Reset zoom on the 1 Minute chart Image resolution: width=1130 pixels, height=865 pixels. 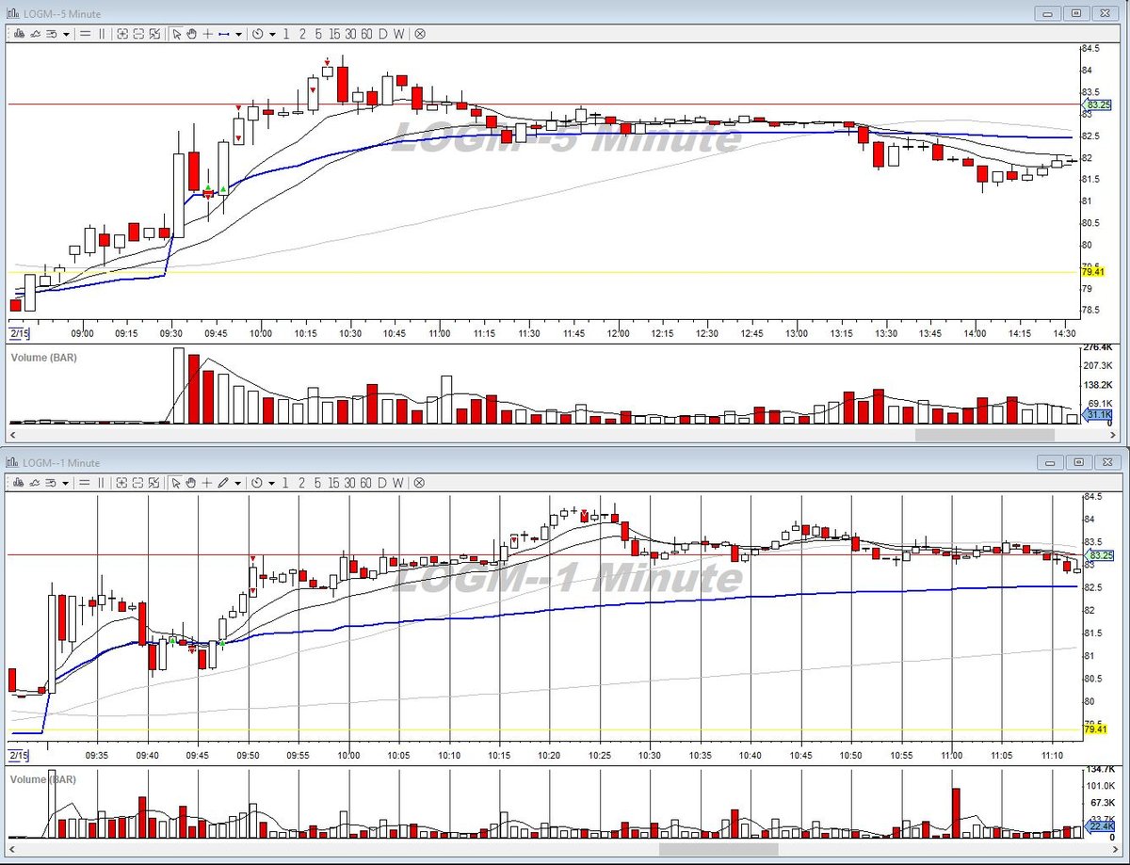coord(154,482)
